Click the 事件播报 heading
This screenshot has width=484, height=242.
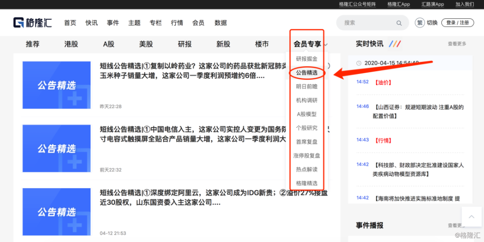coord(369,226)
